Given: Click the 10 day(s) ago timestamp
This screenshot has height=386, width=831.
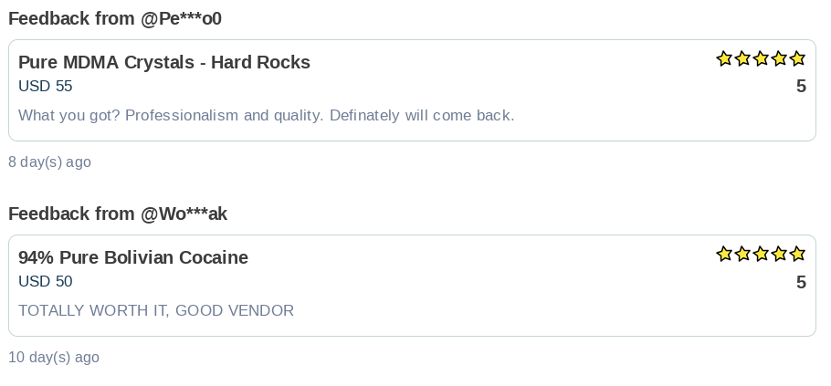Looking at the screenshot, I should (x=54, y=358).
